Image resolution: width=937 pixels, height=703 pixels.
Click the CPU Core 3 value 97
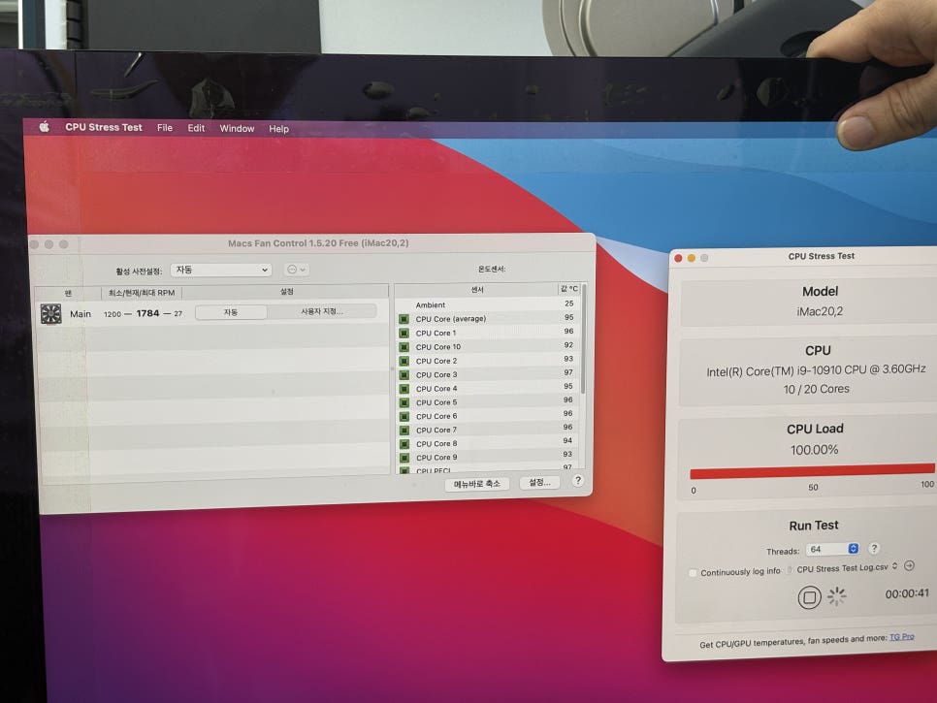[568, 372]
